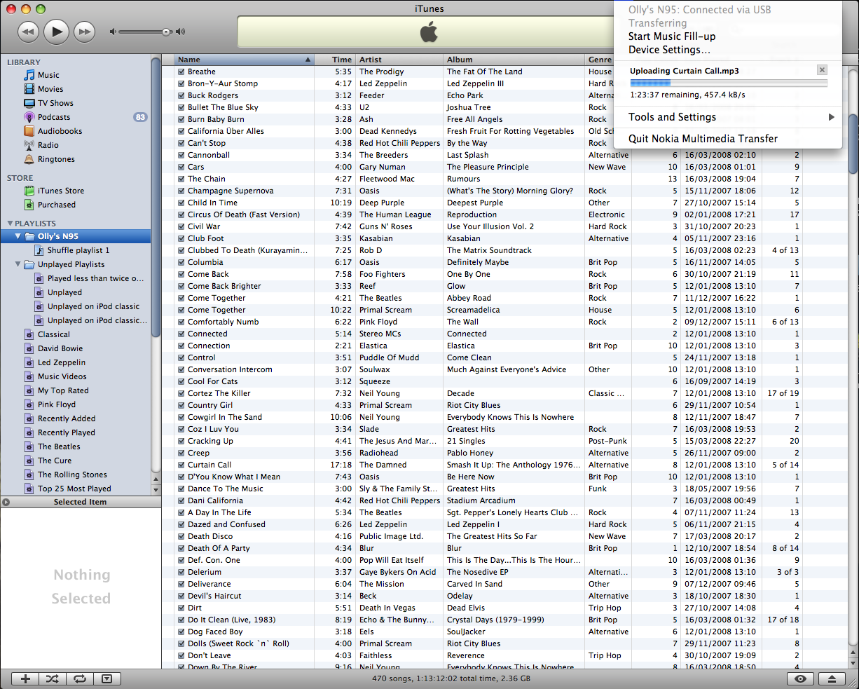
Task: Click the song list vertical scrollbar
Action: pyautogui.click(x=853, y=144)
